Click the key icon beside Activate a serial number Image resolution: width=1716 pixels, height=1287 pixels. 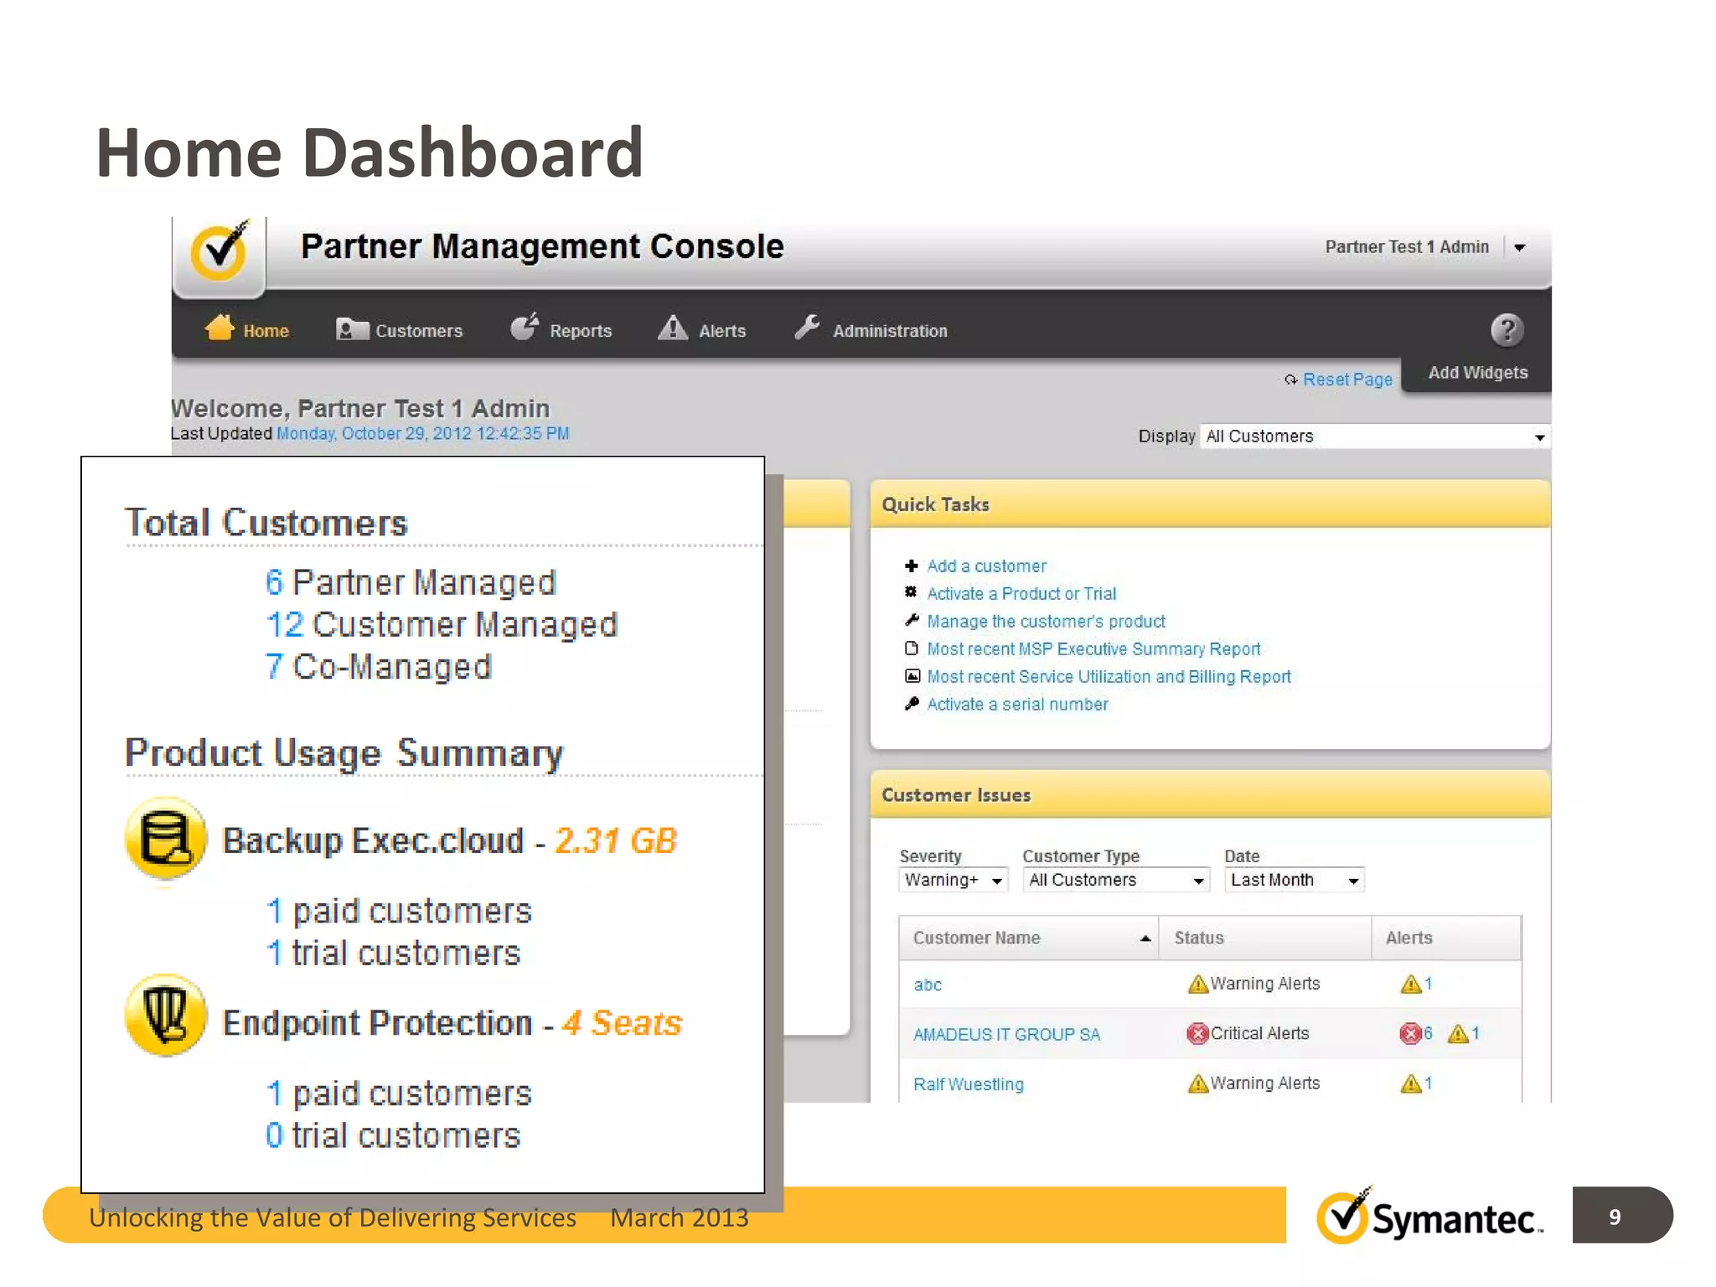click(x=912, y=704)
